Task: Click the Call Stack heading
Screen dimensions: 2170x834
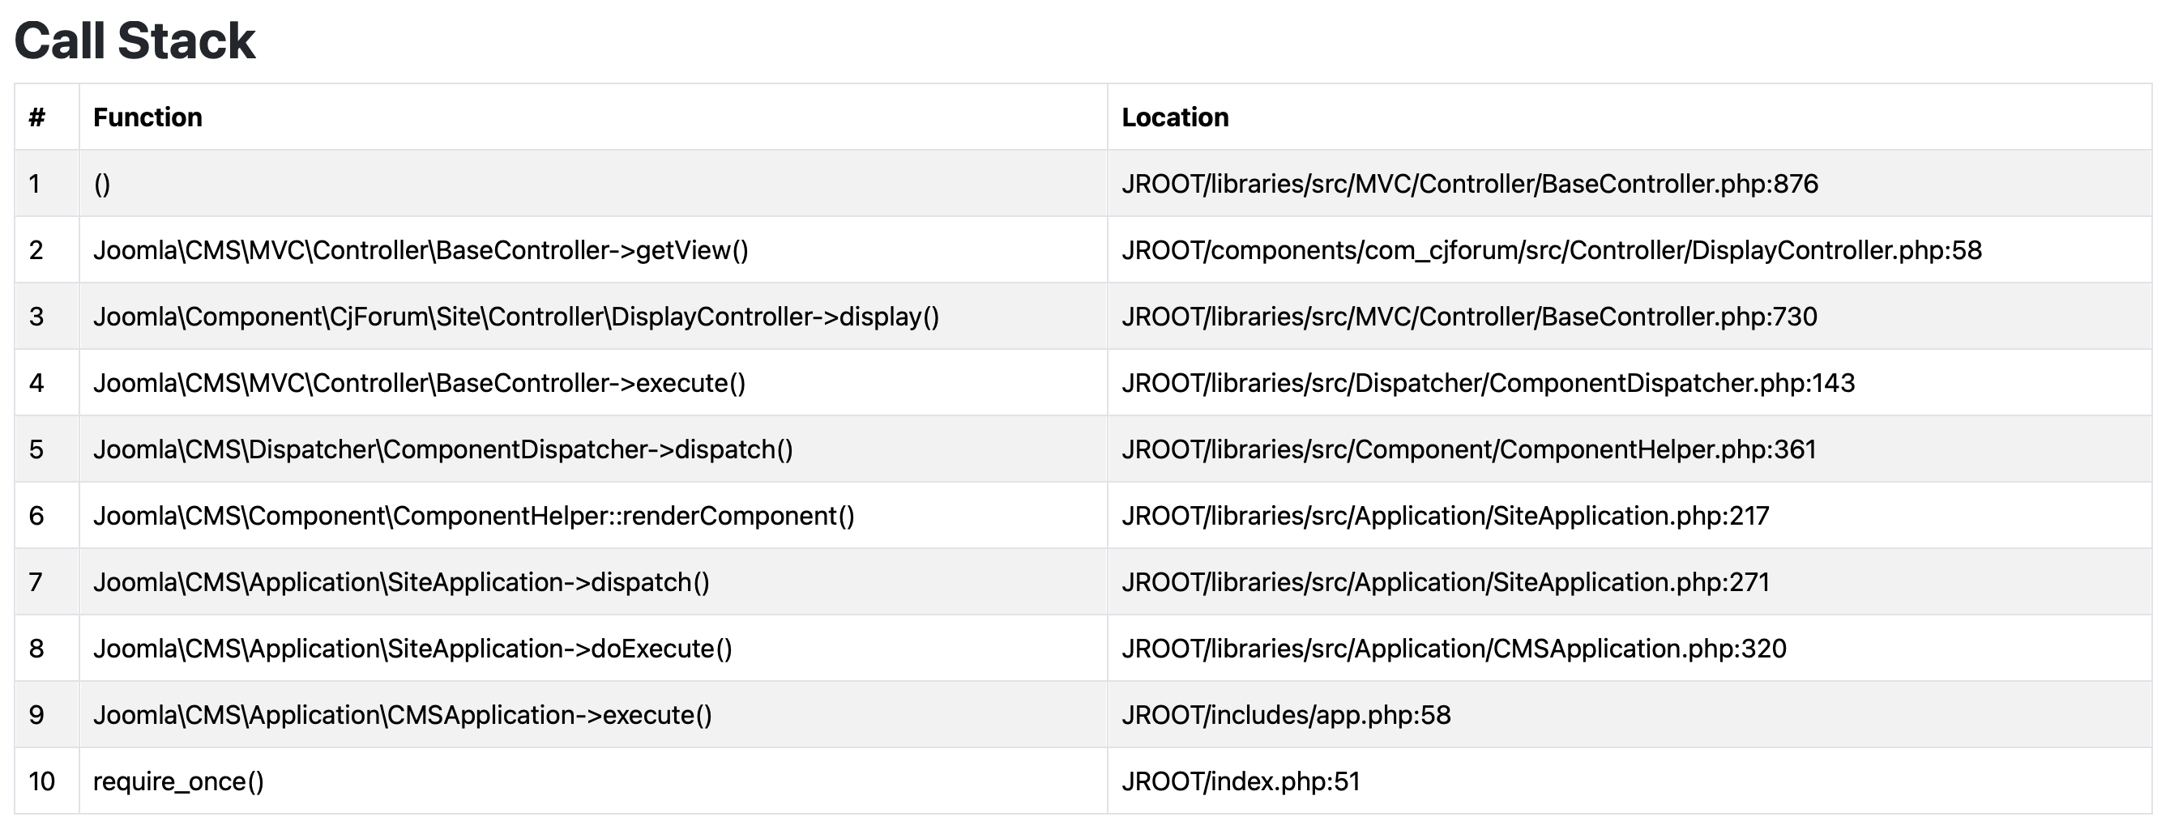Action: [135, 40]
